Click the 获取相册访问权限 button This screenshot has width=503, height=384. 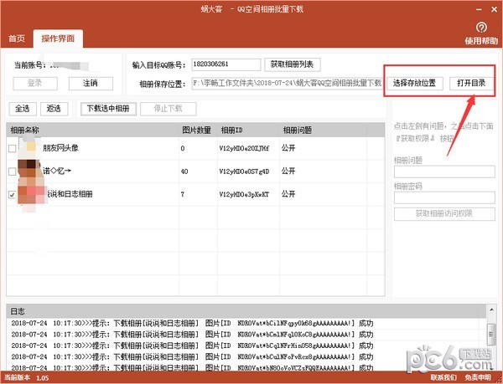point(444,214)
